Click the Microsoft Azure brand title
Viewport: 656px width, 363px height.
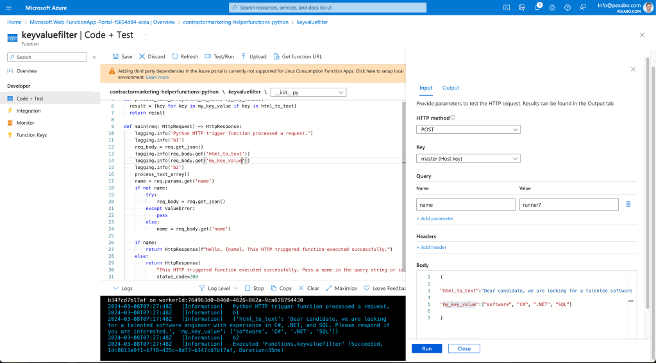tap(46, 8)
